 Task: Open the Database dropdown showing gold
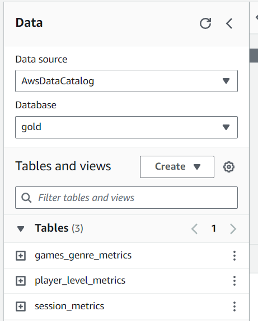(126, 127)
